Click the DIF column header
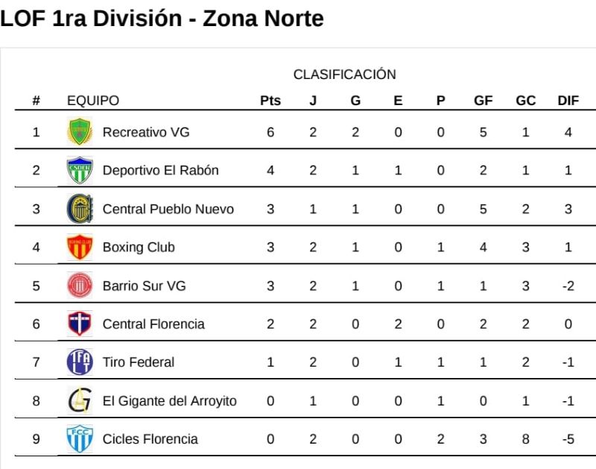Screen dimensions: 596x469 (x=568, y=101)
